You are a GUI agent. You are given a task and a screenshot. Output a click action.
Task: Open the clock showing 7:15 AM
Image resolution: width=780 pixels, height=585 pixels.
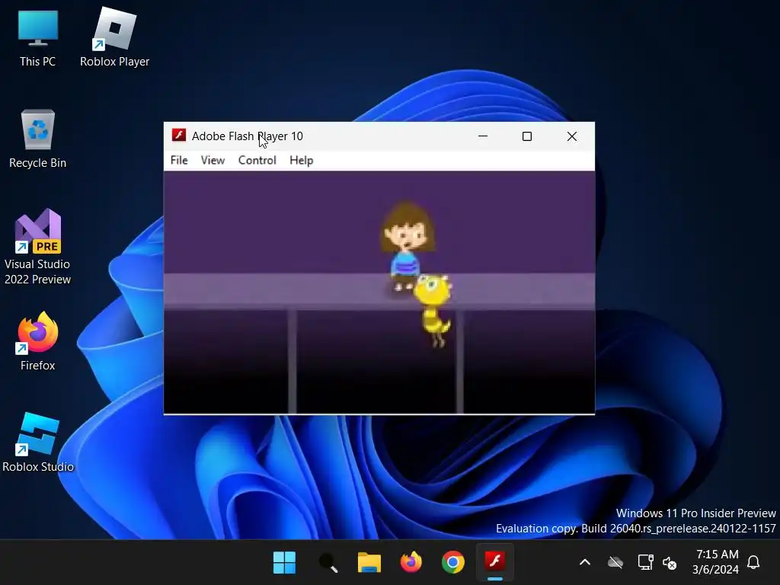[x=716, y=561]
